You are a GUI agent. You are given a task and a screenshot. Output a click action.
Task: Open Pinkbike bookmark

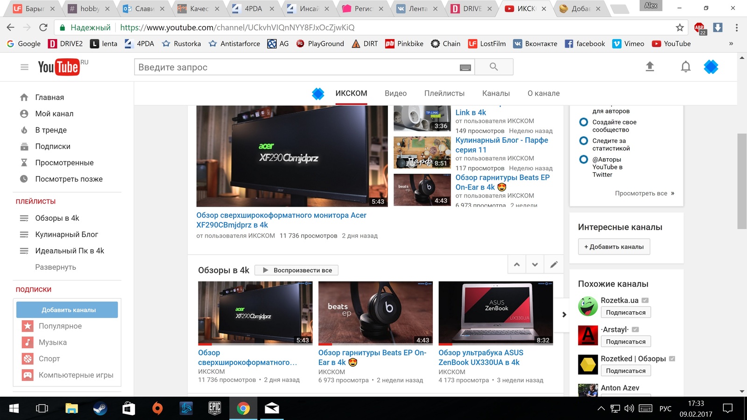404,43
